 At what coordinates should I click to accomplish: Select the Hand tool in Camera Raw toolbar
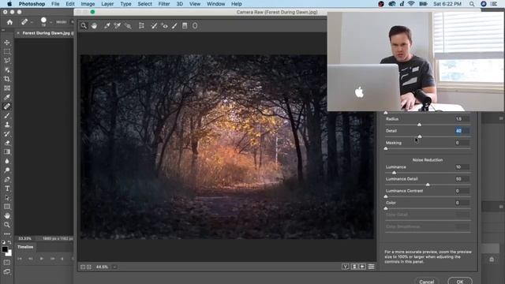94,26
